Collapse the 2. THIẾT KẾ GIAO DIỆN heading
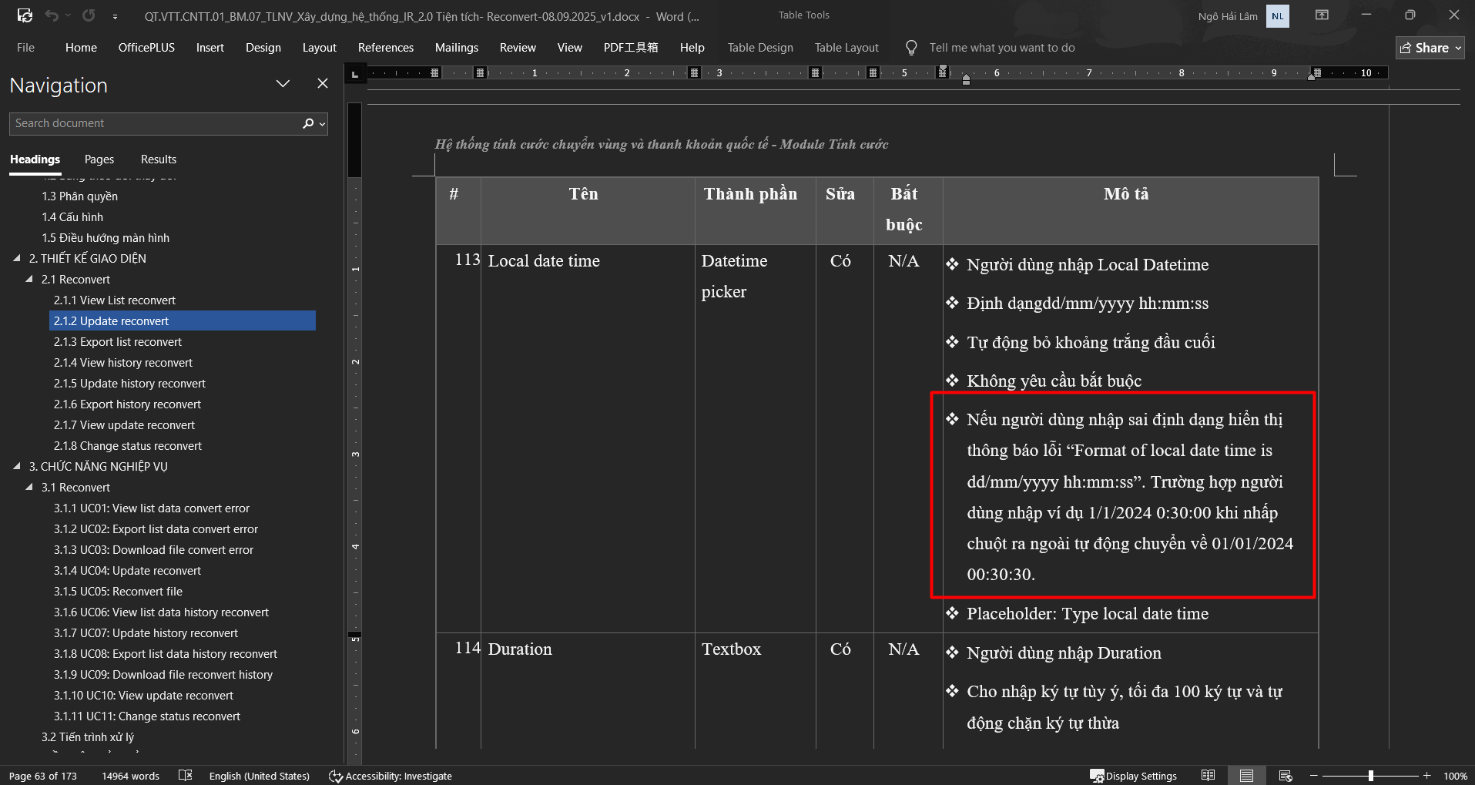This screenshot has height=785, width=1475. 17,259
